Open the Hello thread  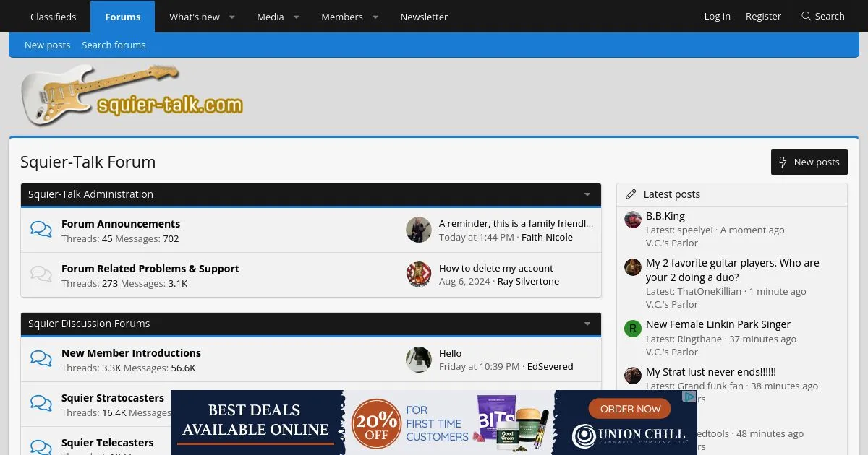tap(450, 353)
